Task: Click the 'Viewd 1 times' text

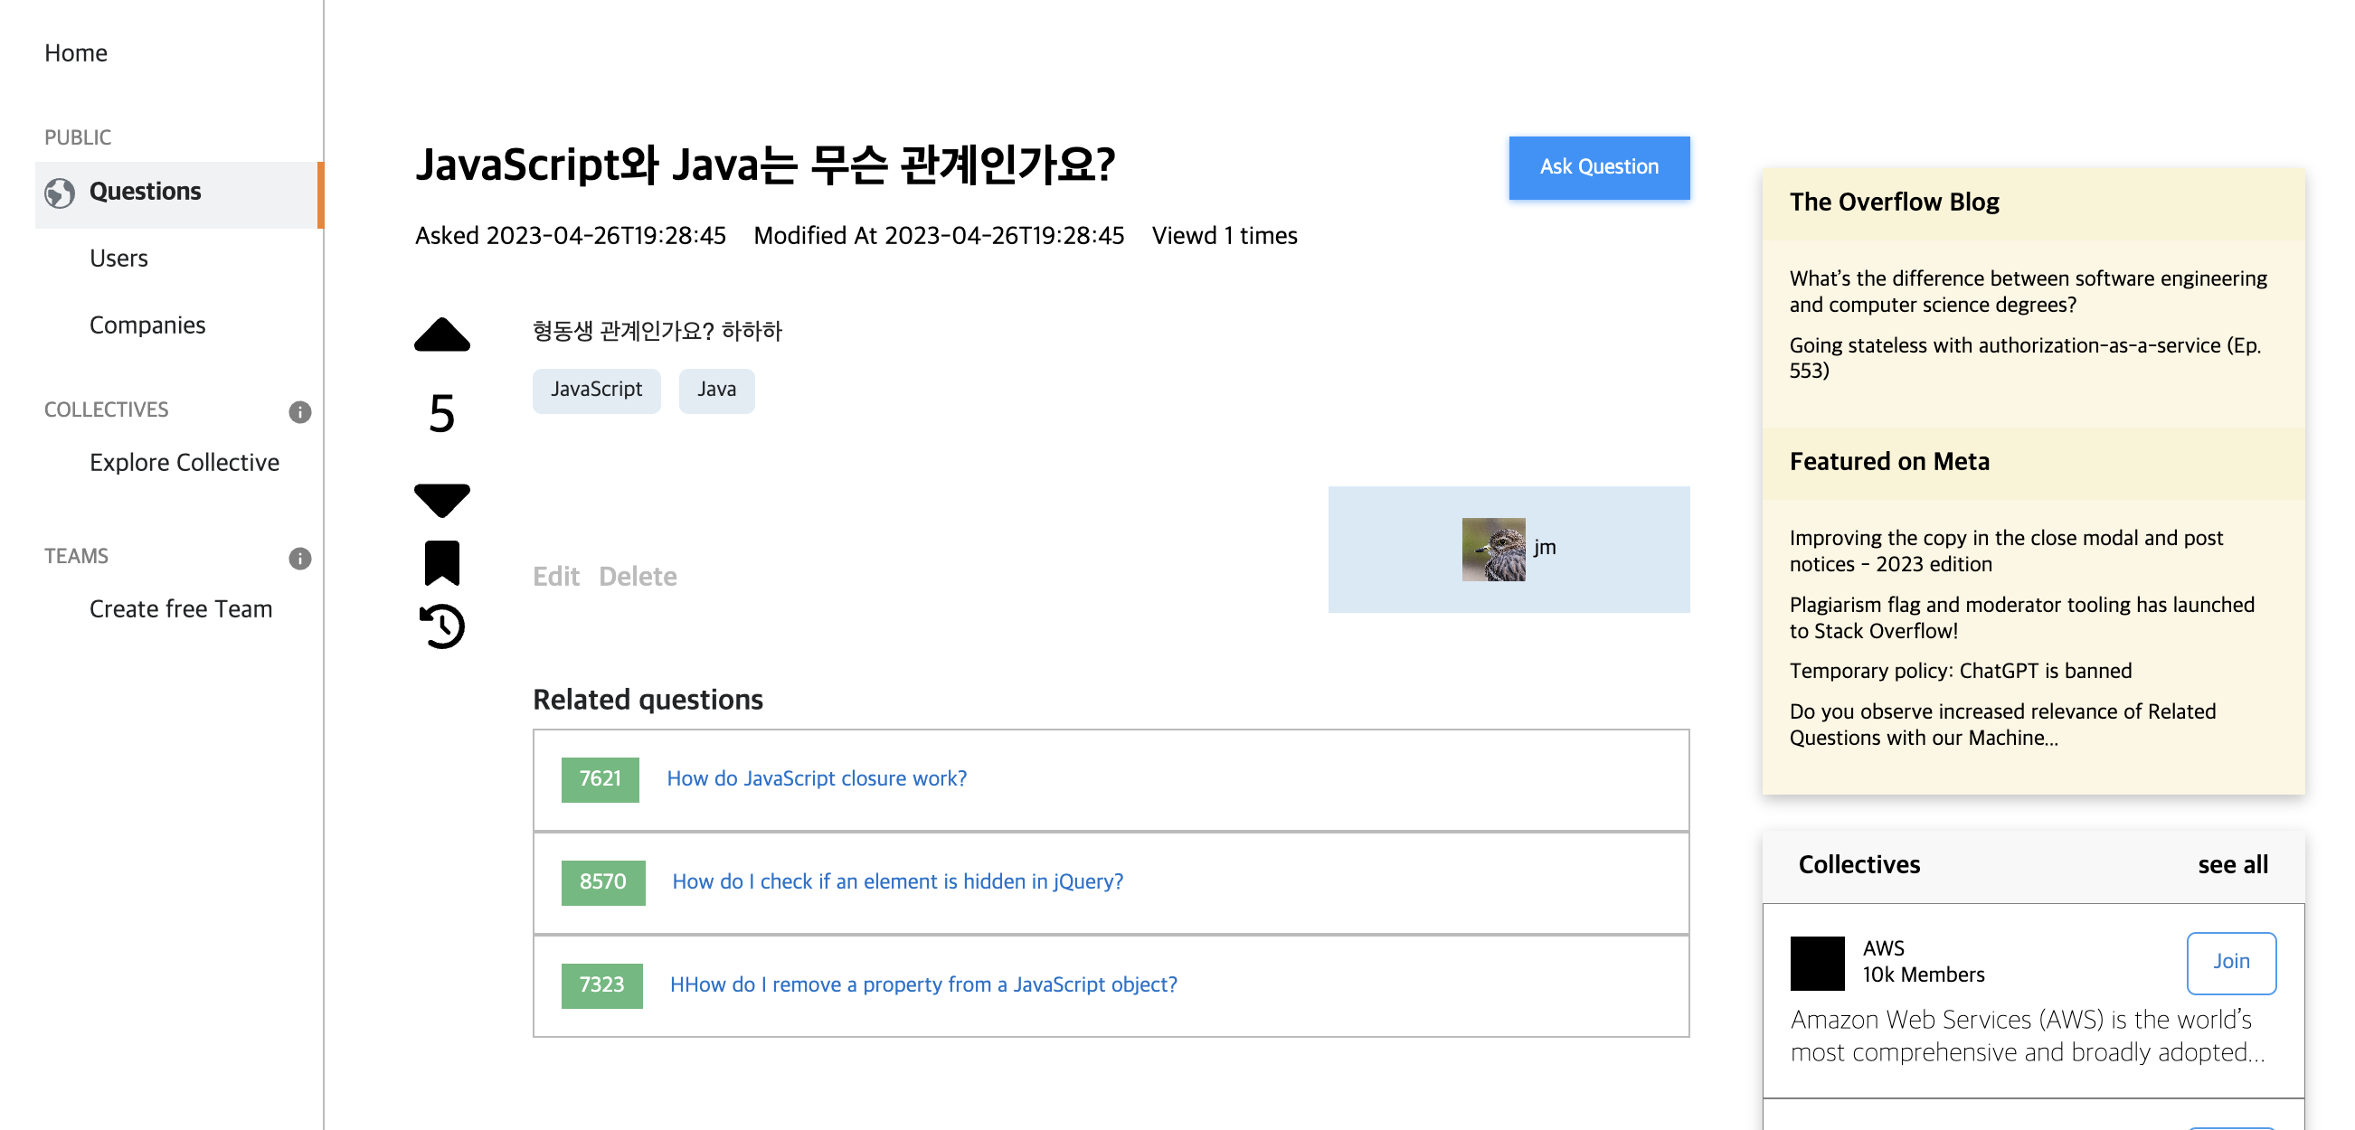Action: (x=1225, y=236)
